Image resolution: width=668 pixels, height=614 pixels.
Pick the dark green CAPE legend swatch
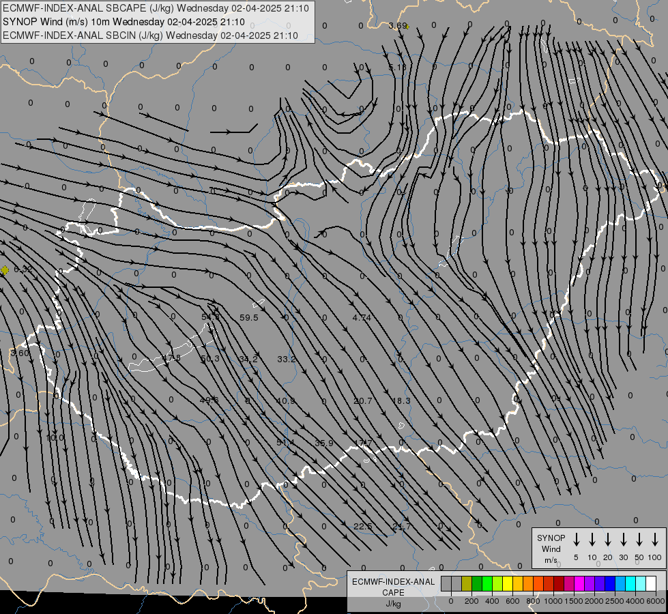click(x=477, y=584)
